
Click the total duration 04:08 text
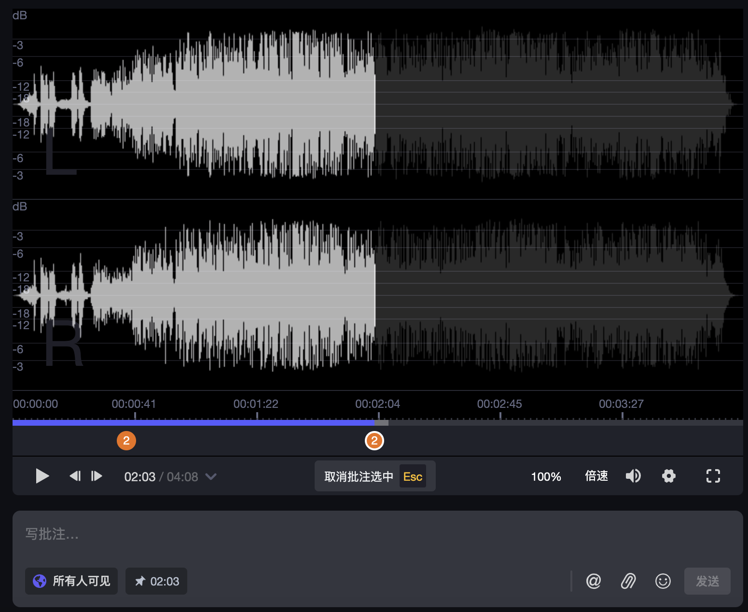point(182,477)
